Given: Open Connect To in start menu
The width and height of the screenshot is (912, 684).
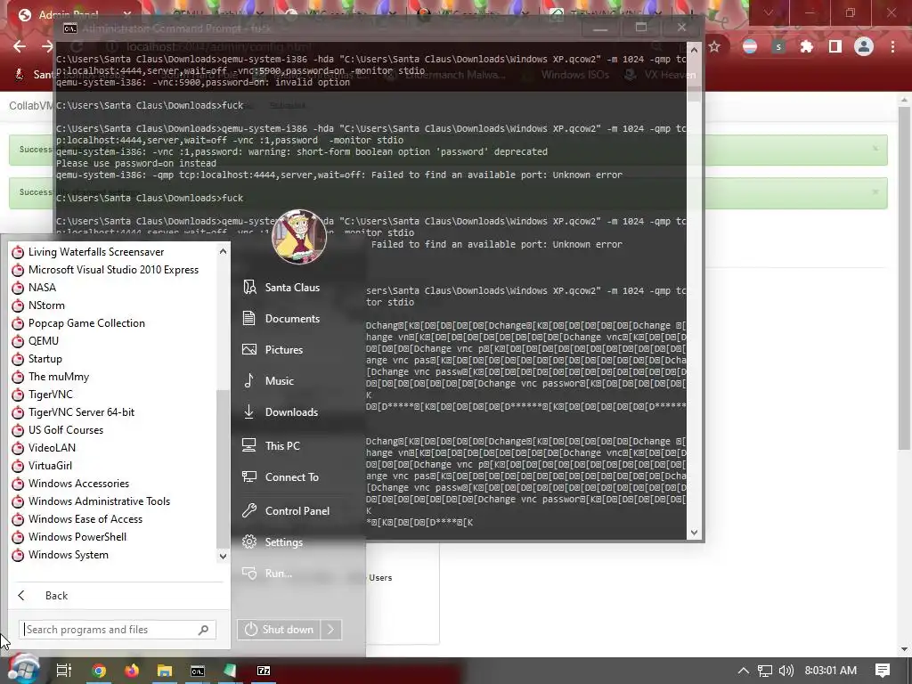Looking at the screenshot, I should (x=281, y=477).
